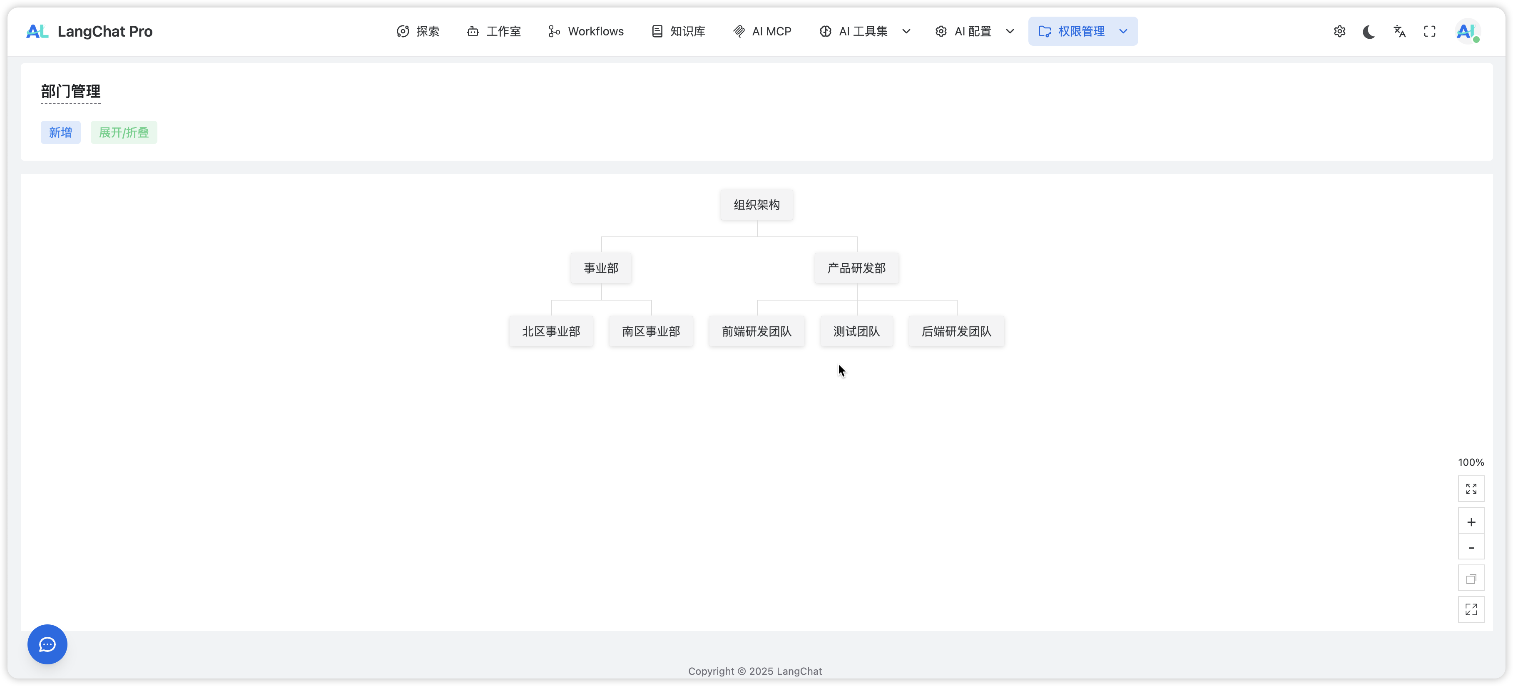
Task: Zoom in the org chart
Action: click(x=1471, y=522)
